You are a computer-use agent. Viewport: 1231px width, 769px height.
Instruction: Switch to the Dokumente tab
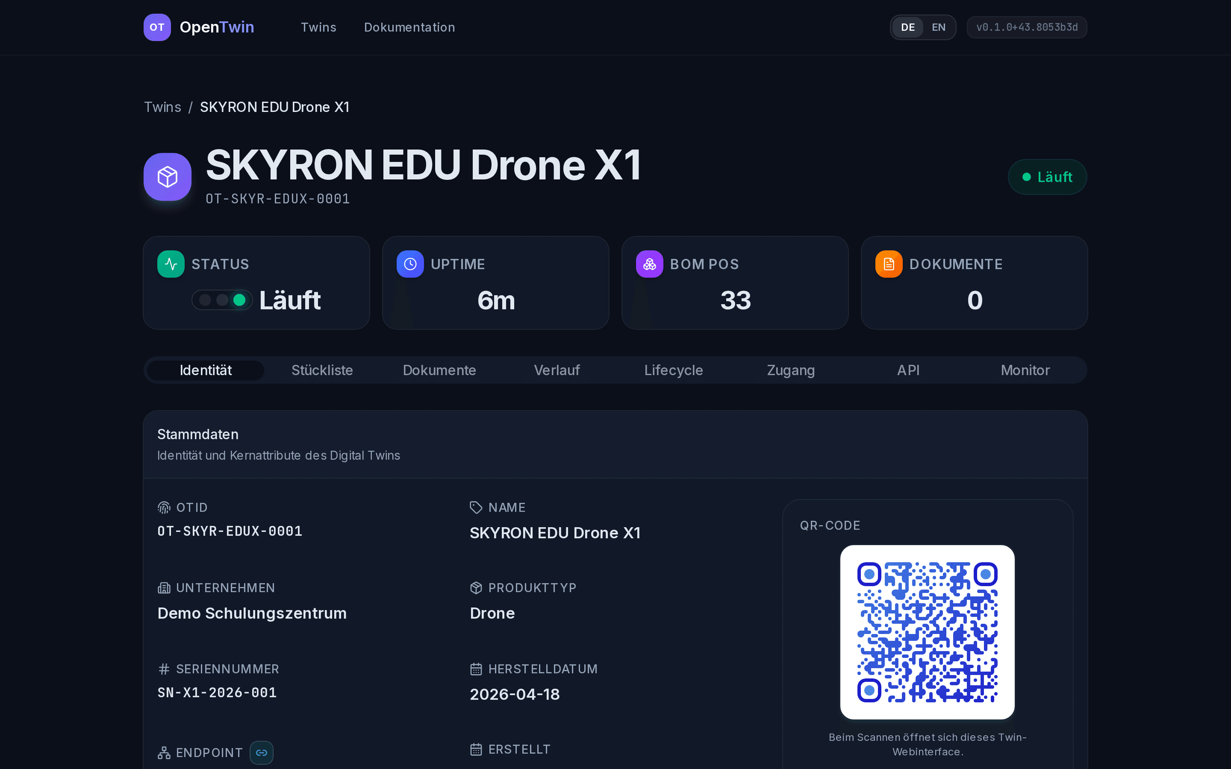tap(439, 370)
